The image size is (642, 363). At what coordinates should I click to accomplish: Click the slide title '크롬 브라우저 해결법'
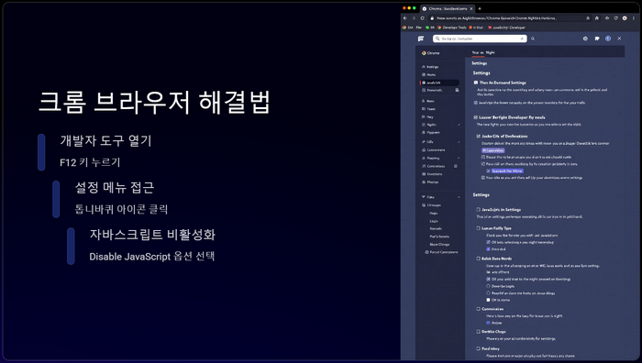click(154, 102)
